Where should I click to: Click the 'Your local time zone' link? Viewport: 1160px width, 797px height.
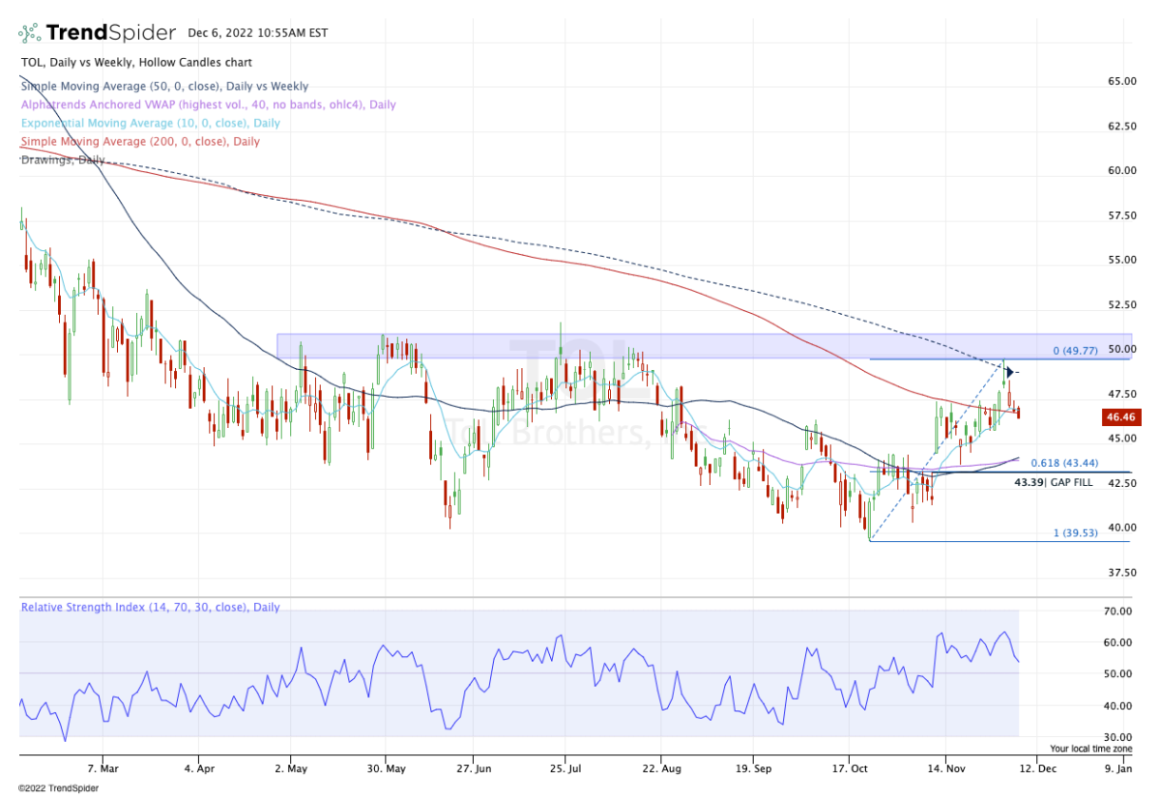coord(1092,748)
